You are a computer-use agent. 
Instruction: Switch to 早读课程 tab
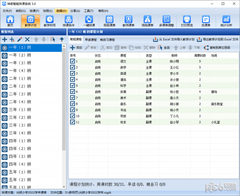coord(91,40)
